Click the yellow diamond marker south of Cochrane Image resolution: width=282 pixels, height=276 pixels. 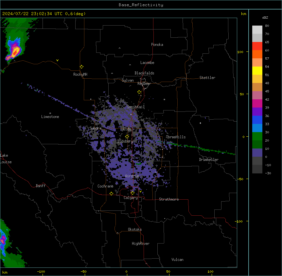coord(111,193)
